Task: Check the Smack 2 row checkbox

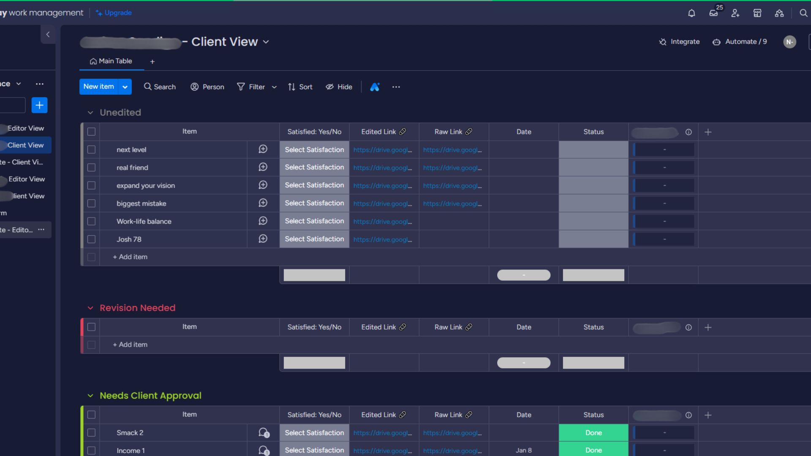Action: [x=91, y=433]
